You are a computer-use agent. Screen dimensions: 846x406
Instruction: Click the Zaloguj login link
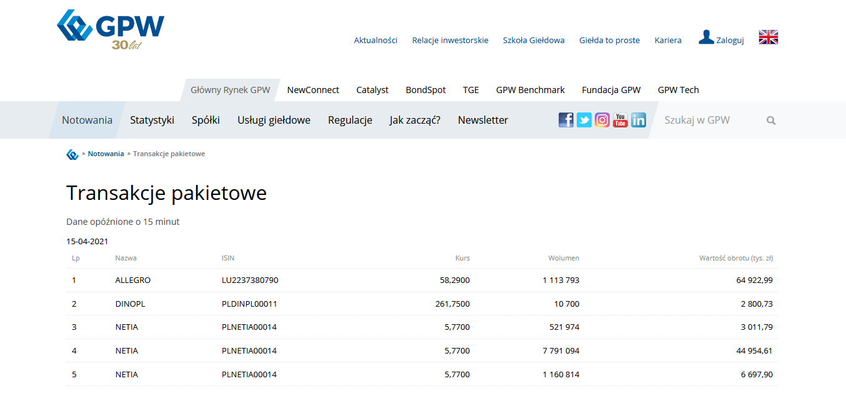tap(730, 40)
